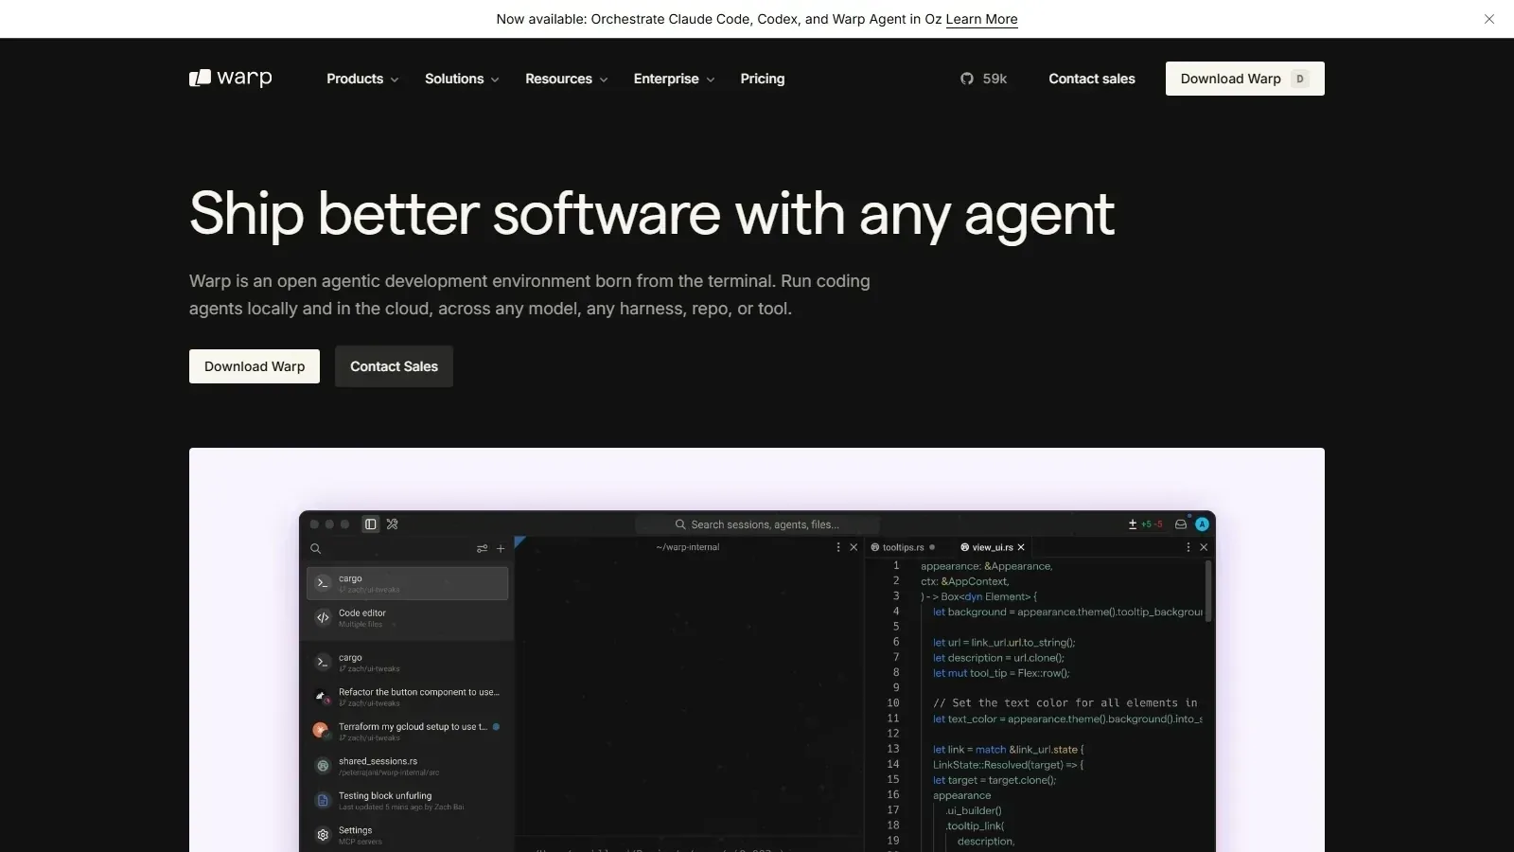Select the Code editor row

click(407, 617)
